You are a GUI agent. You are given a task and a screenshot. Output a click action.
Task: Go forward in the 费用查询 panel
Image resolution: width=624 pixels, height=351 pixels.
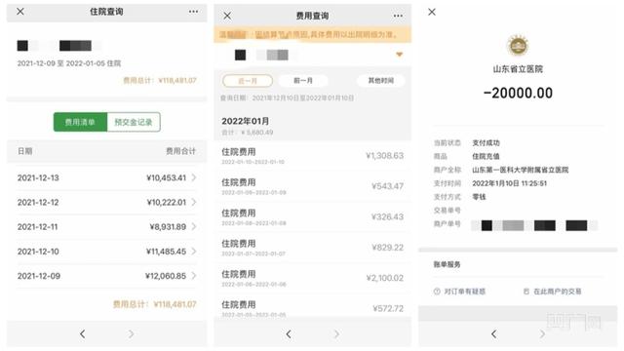point(337,333)
